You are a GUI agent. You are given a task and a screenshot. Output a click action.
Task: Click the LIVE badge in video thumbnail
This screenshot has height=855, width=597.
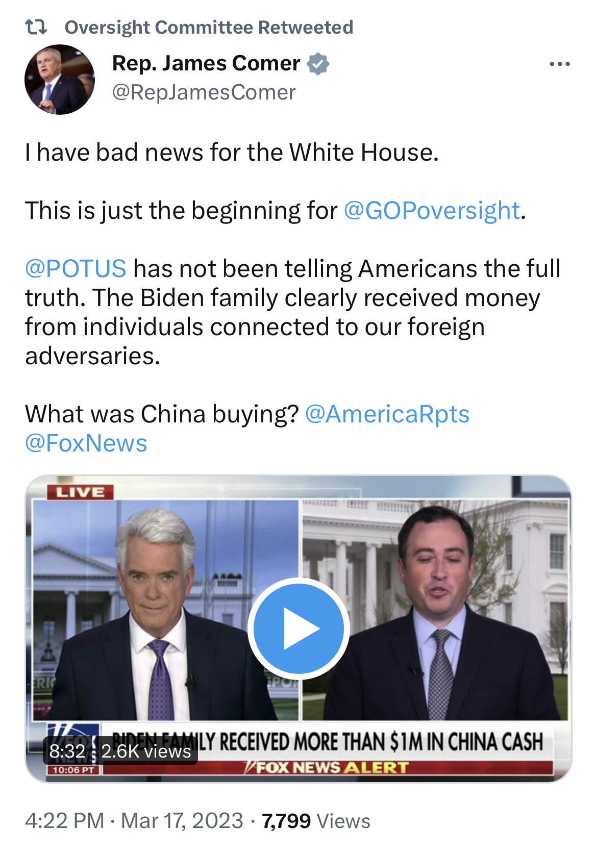tap(80, 492)
